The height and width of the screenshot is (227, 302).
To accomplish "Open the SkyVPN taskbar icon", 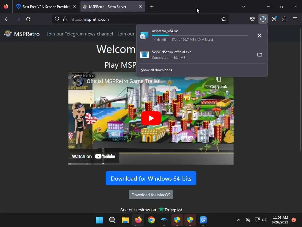I will pyautogui.click(x=203, y=220).
